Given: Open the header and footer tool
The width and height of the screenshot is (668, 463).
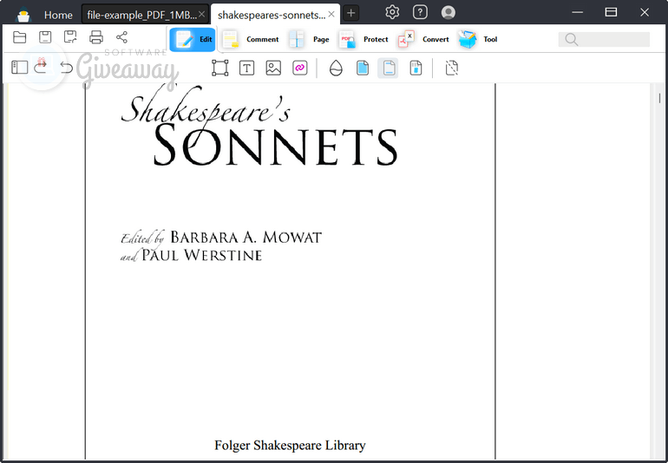Looking at the screenshot, I should pos(389,68).
